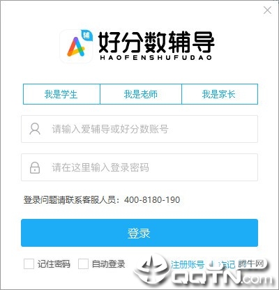The height and width of the screenshot is (290, 279).
Task: Click the 自动登录 label text
Action: pos(109,264)
